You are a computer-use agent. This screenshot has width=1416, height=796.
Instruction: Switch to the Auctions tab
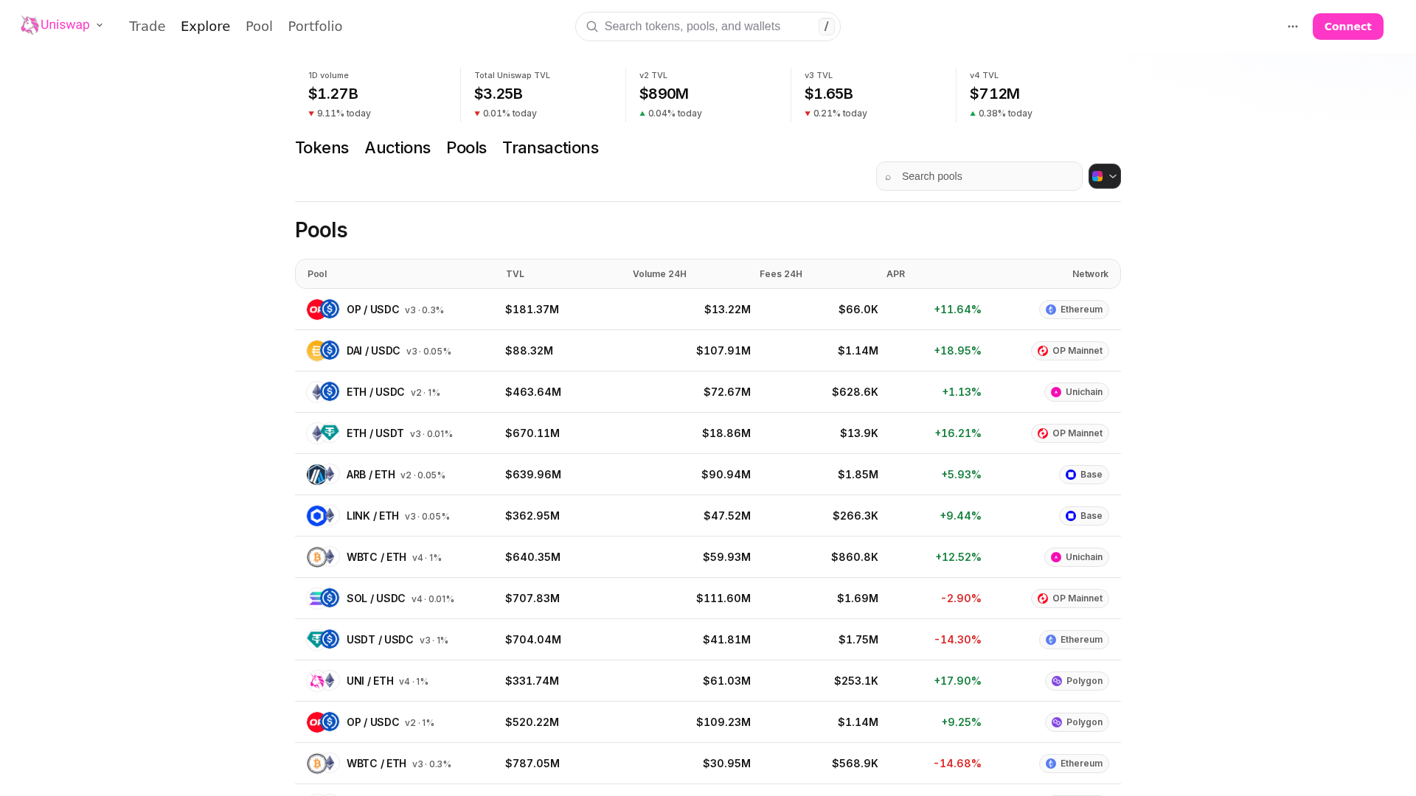tap(398, 148)
